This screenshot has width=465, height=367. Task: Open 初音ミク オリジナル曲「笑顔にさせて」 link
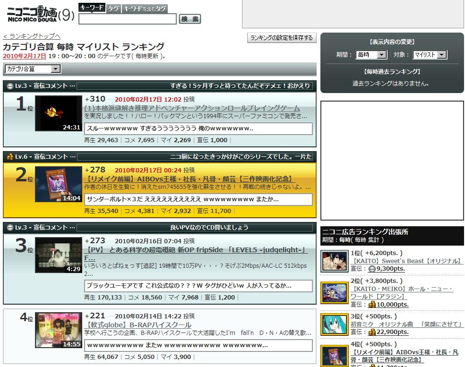tap(406, 324)
